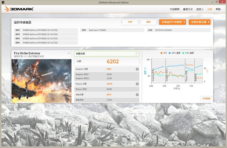Click the Graphics score value 6304
227x148 pixels.
109,69
